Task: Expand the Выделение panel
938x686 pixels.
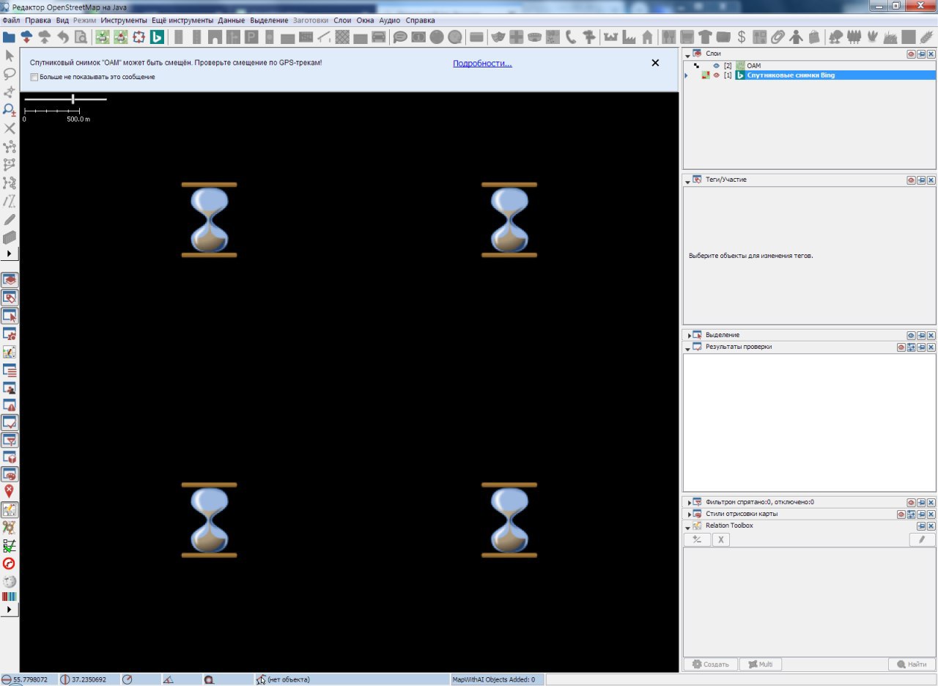Action: click(x=688, y=335)
